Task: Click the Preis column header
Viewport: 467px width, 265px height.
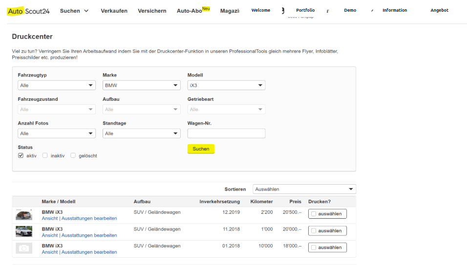Action: coord(295,201)
